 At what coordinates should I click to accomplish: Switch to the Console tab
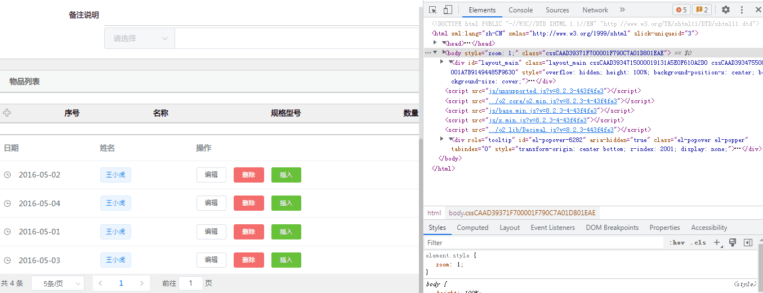pyautogui.click(x=520, y=10)
